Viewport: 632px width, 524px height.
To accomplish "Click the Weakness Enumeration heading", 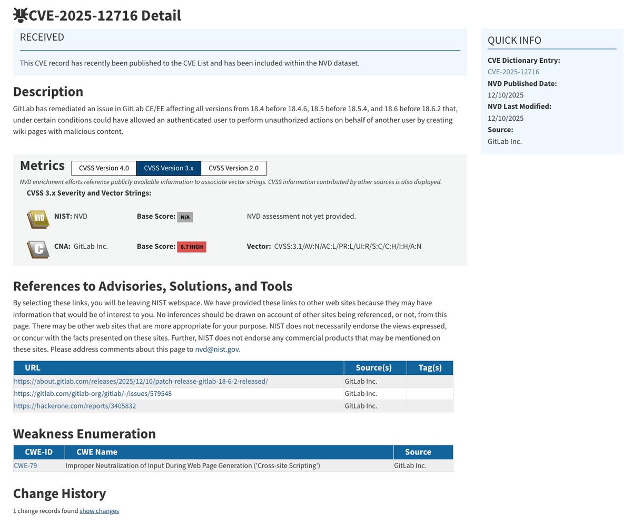I will [x=84, y=434].
